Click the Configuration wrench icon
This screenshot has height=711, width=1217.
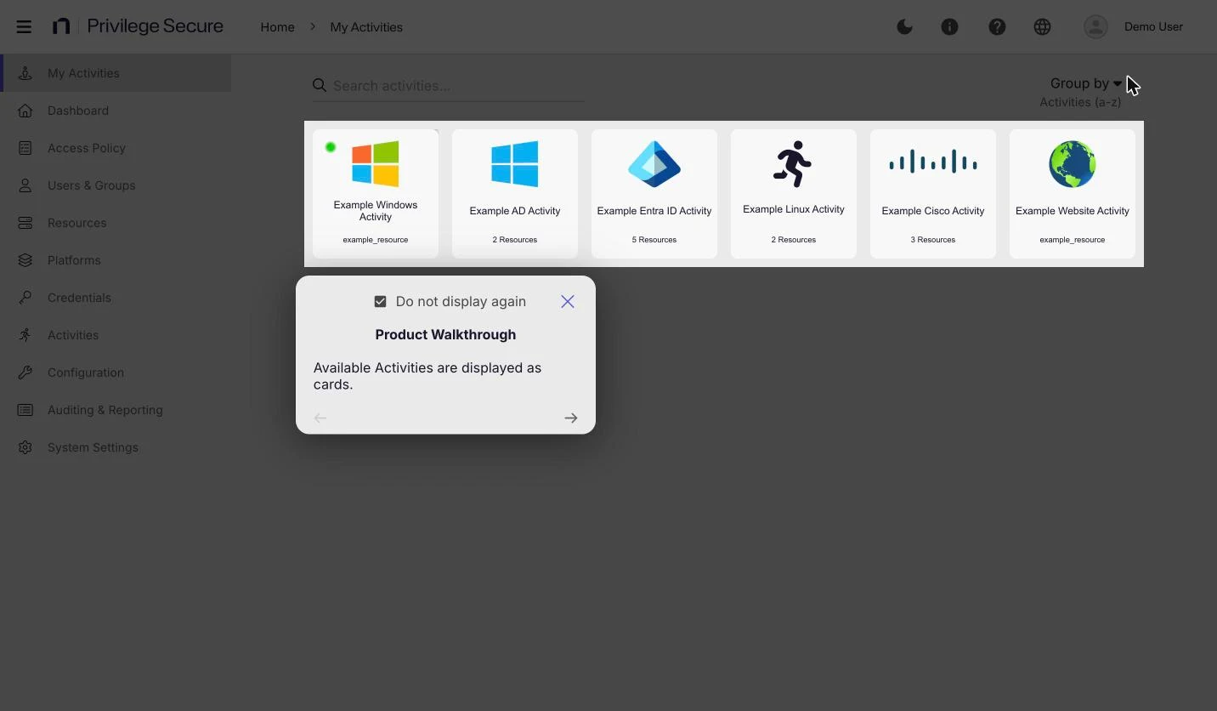tap(25, 373)
